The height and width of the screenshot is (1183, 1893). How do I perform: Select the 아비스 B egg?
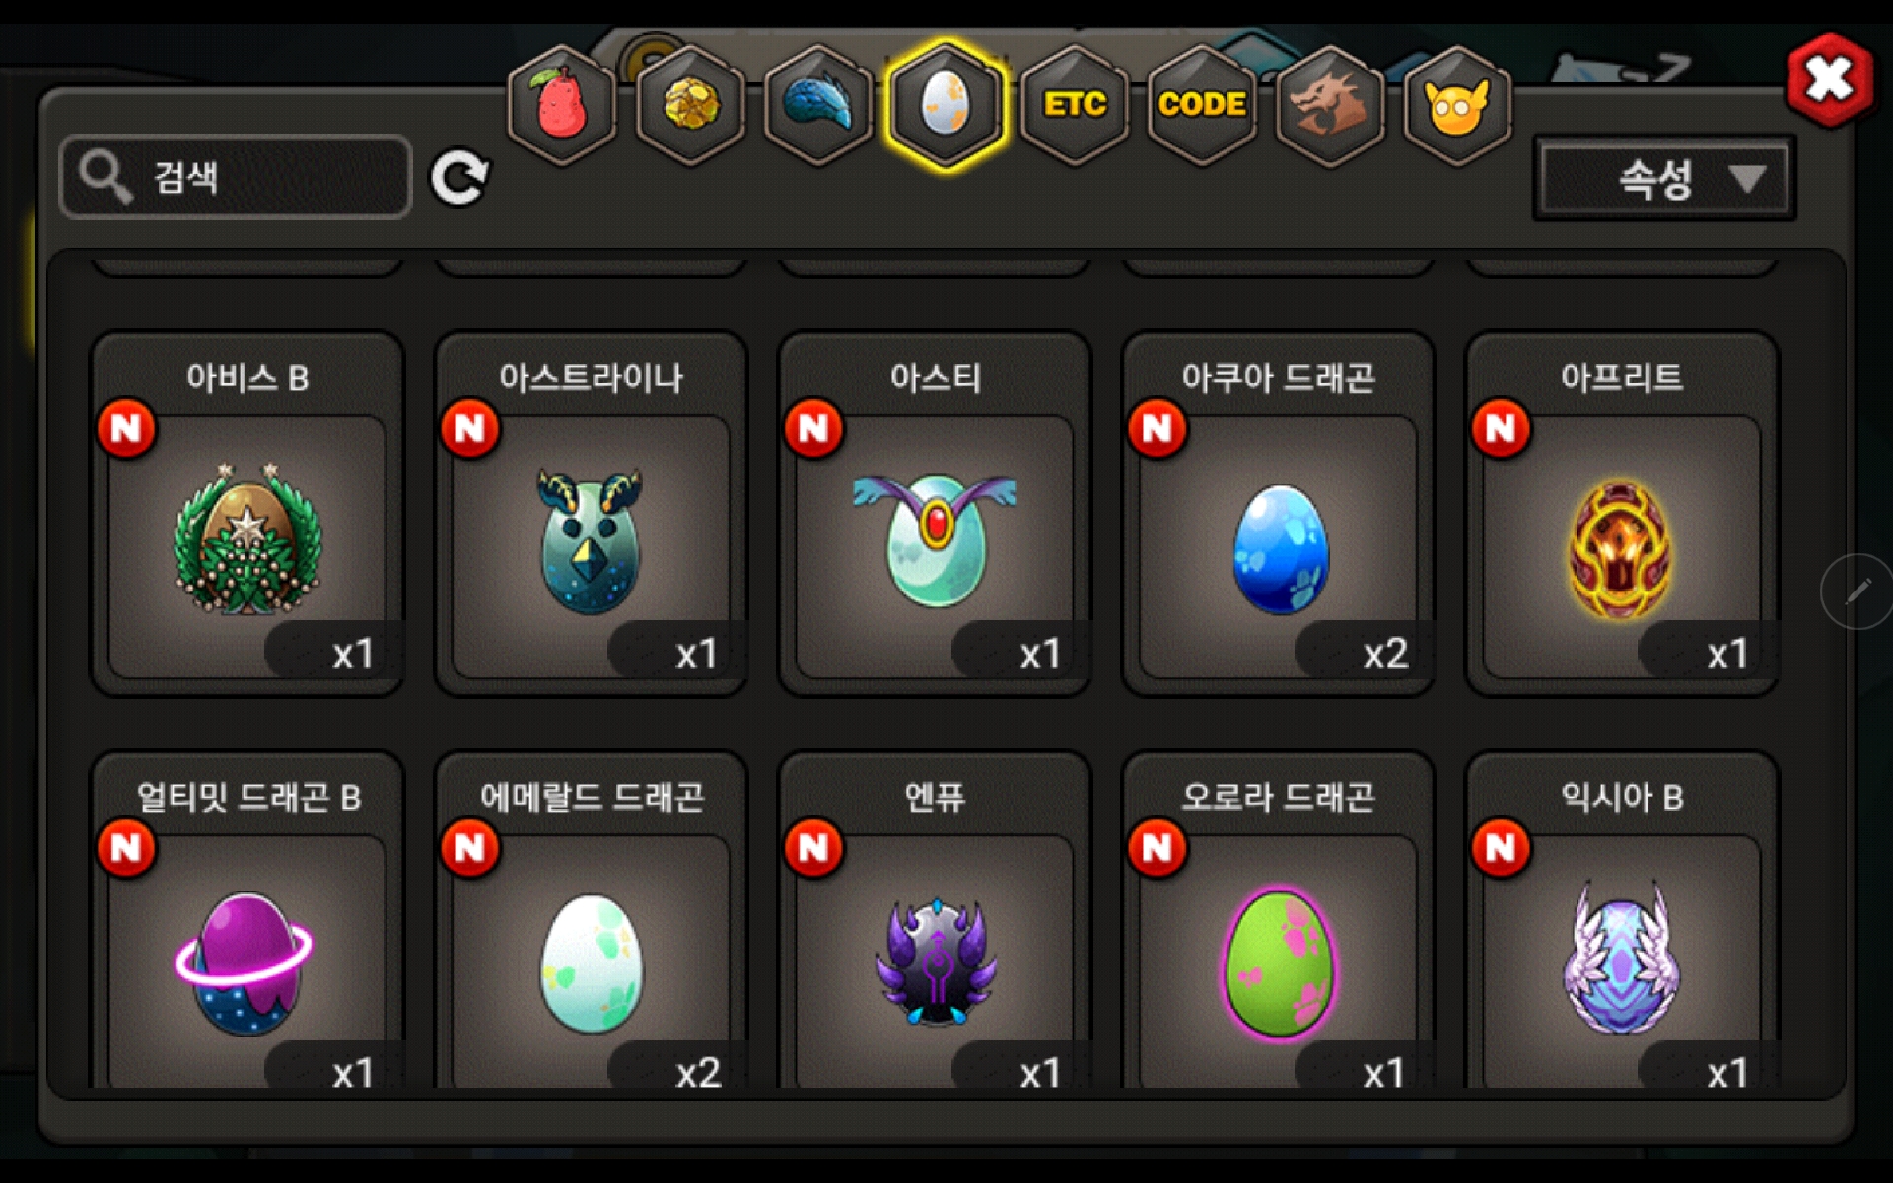[246, 515]
